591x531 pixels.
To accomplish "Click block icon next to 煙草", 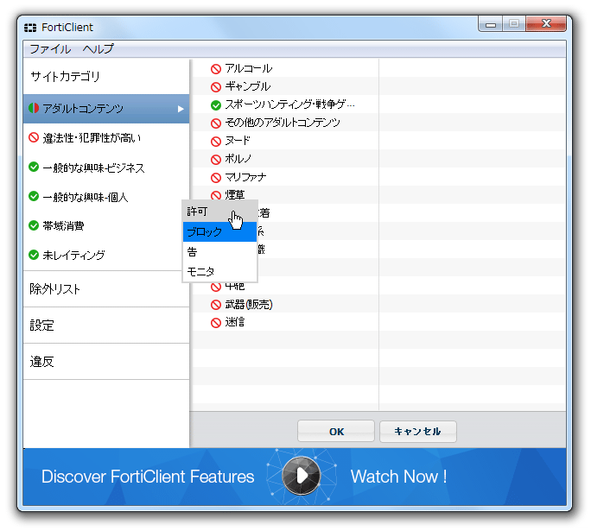I will point(216,195).
